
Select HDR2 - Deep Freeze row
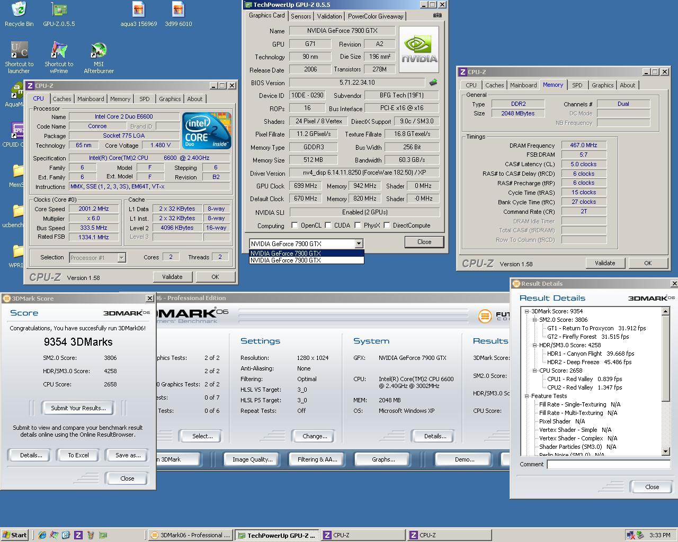(x=589, y=362)
